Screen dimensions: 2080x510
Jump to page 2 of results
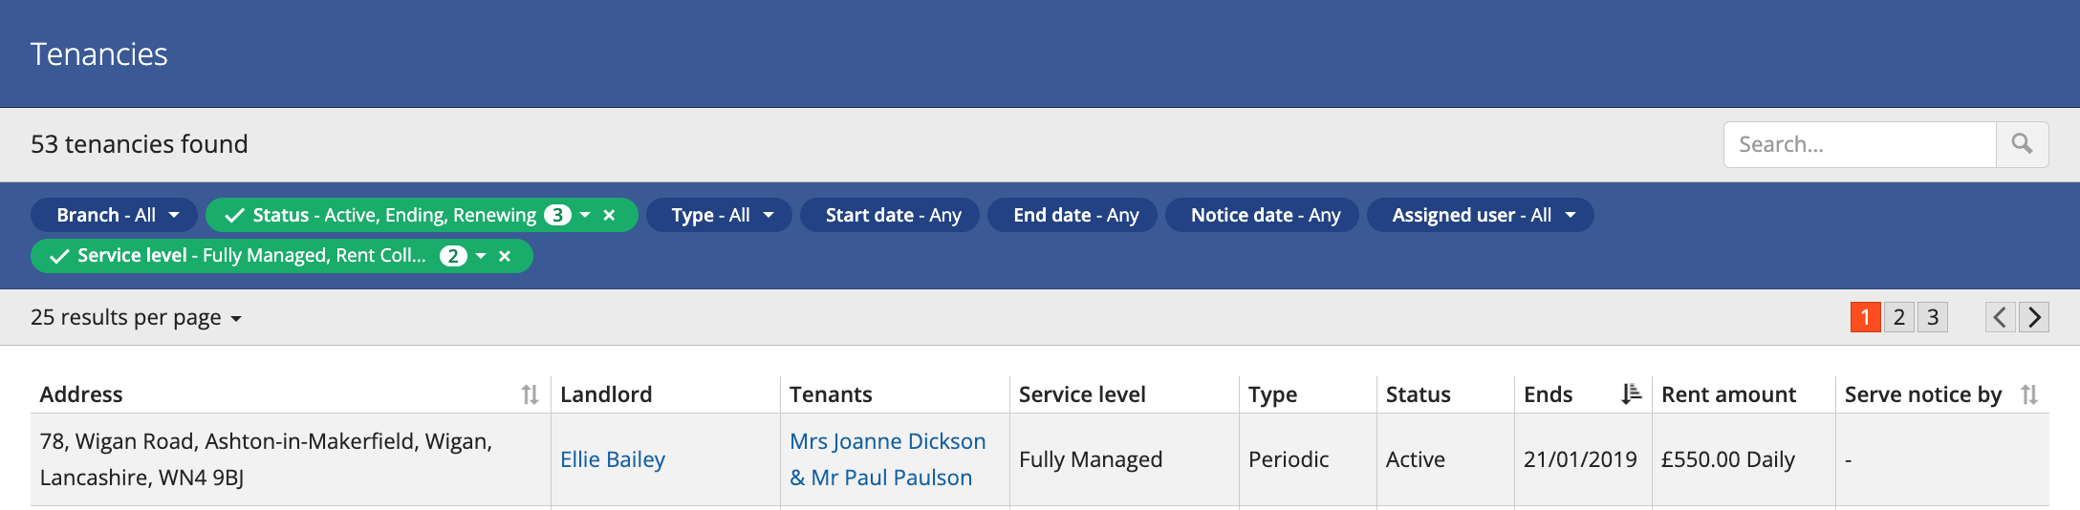pos(1899,317)
